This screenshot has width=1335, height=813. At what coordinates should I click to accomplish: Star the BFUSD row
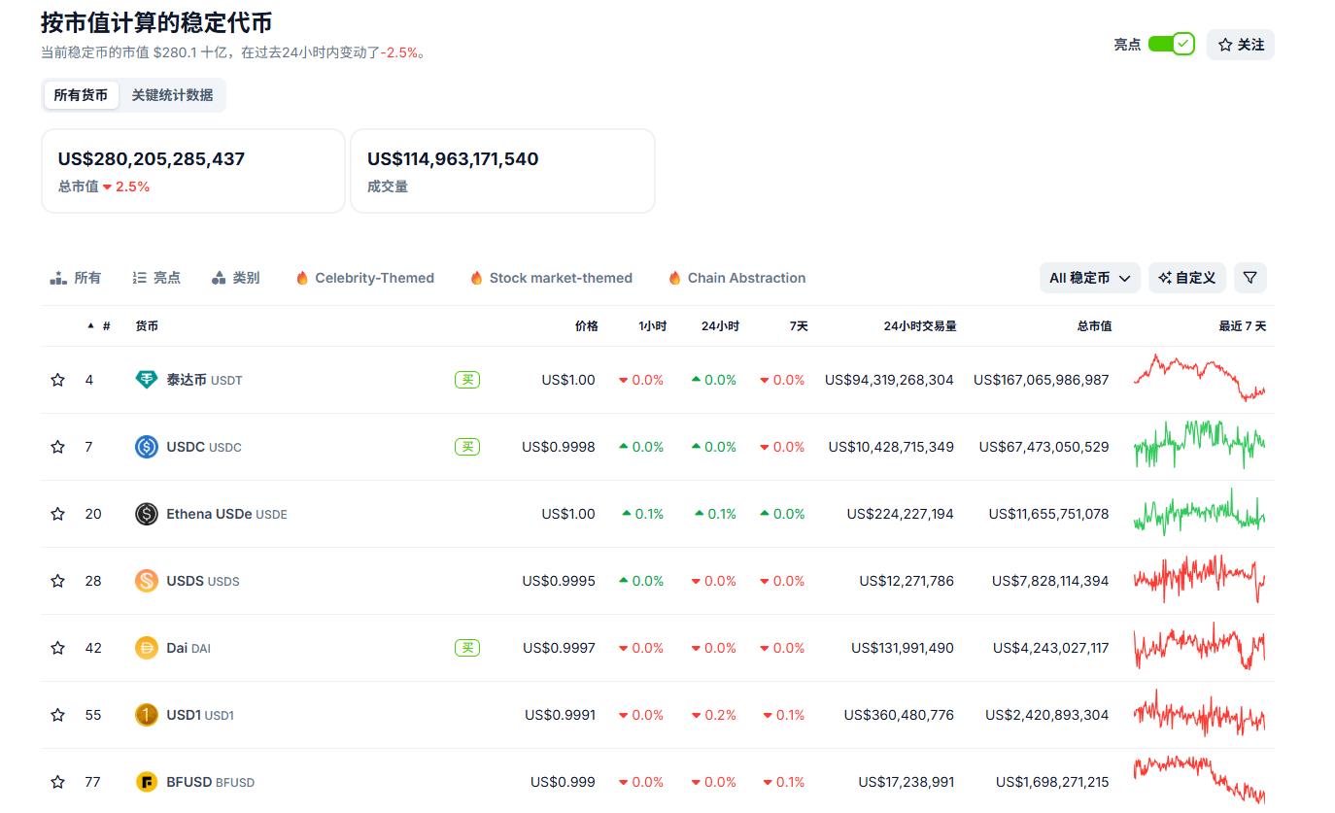click(x=57, y=782)
